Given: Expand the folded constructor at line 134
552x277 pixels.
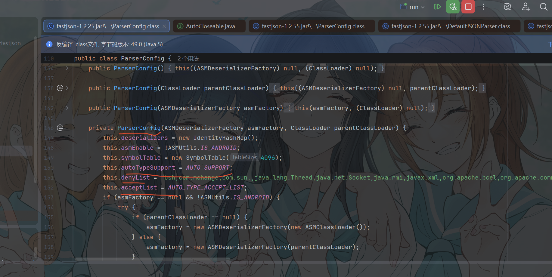Looking at the screenshot, I should 67,68.
